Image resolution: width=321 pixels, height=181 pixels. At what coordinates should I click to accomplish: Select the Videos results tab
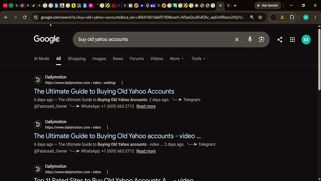coord(157,59)
